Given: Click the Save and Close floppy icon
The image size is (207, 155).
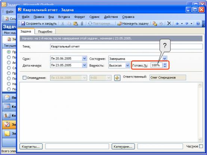Looking at the screenshot, I should coord(23,24).
